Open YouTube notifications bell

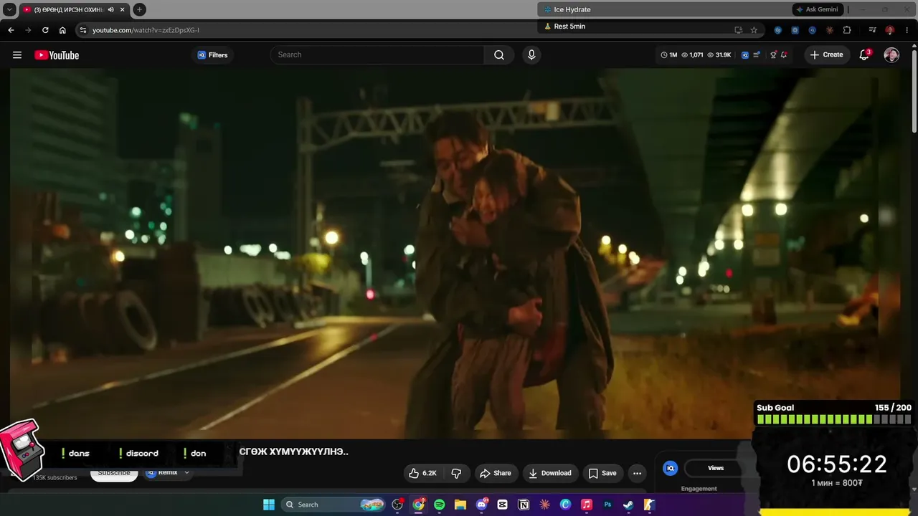pyautogui.click(x=864, y=55)
